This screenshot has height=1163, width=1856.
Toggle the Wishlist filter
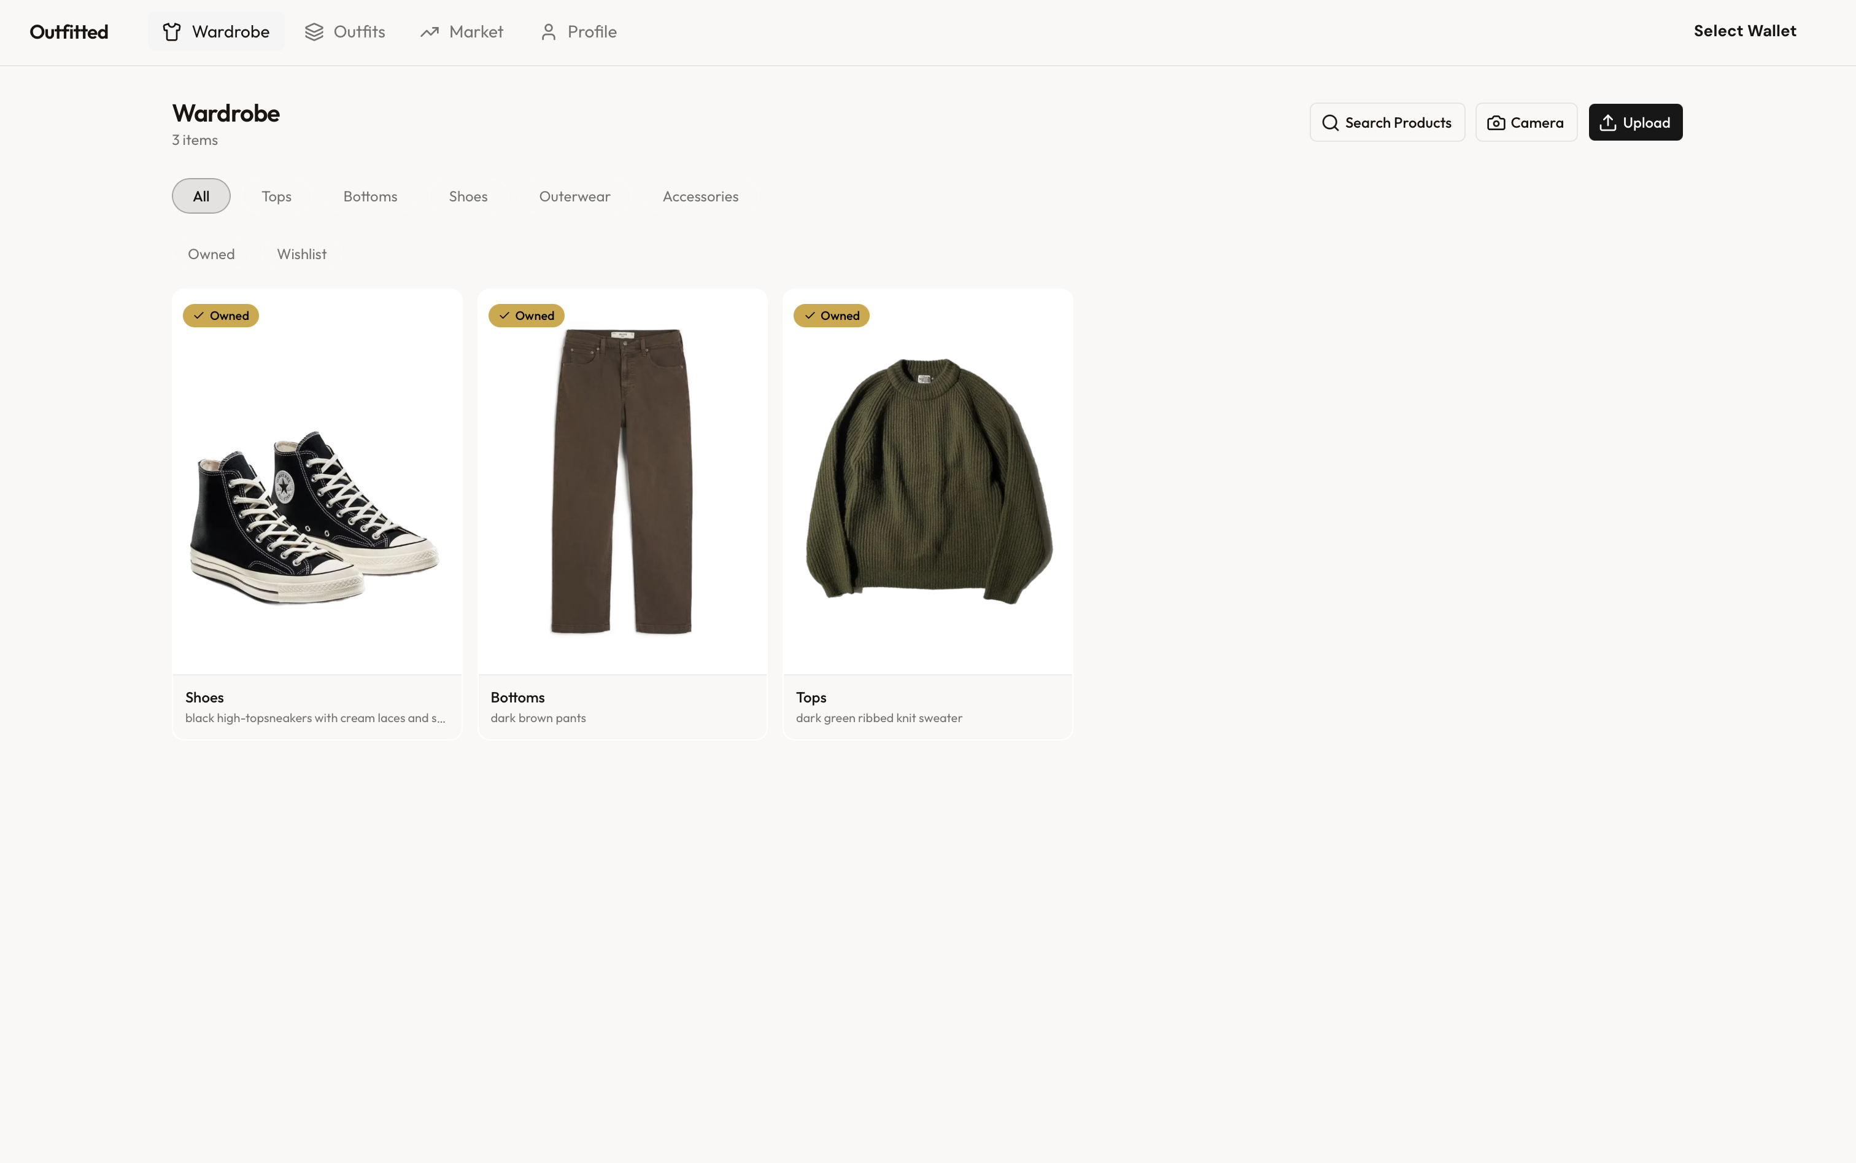tap(301, 255)
